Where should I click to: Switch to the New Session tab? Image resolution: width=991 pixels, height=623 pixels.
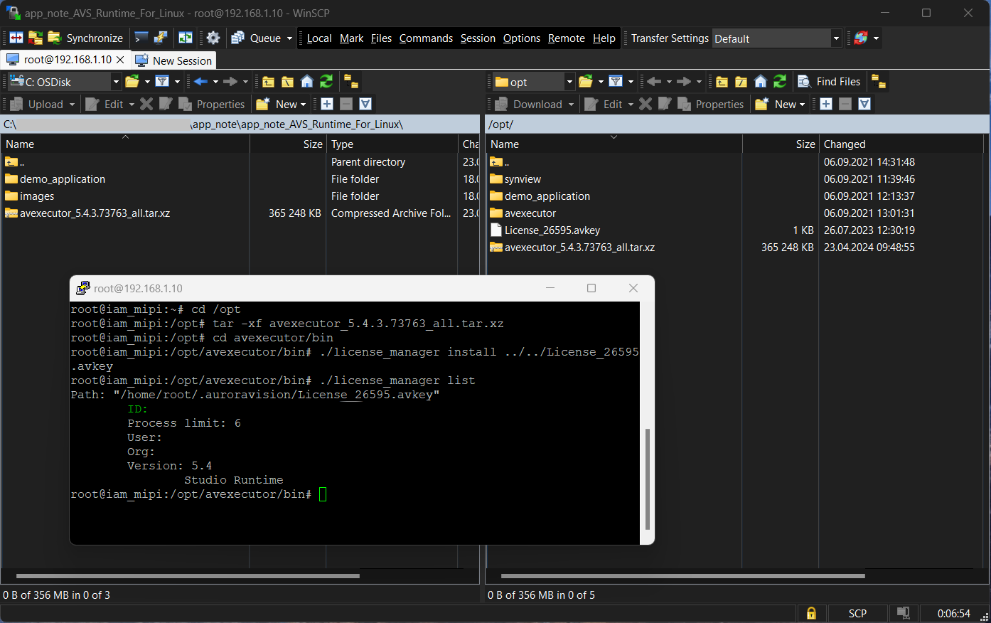(x=174, y=60)
